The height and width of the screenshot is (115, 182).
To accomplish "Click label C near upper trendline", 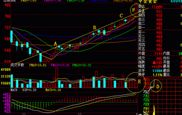I will pos(121,16).
